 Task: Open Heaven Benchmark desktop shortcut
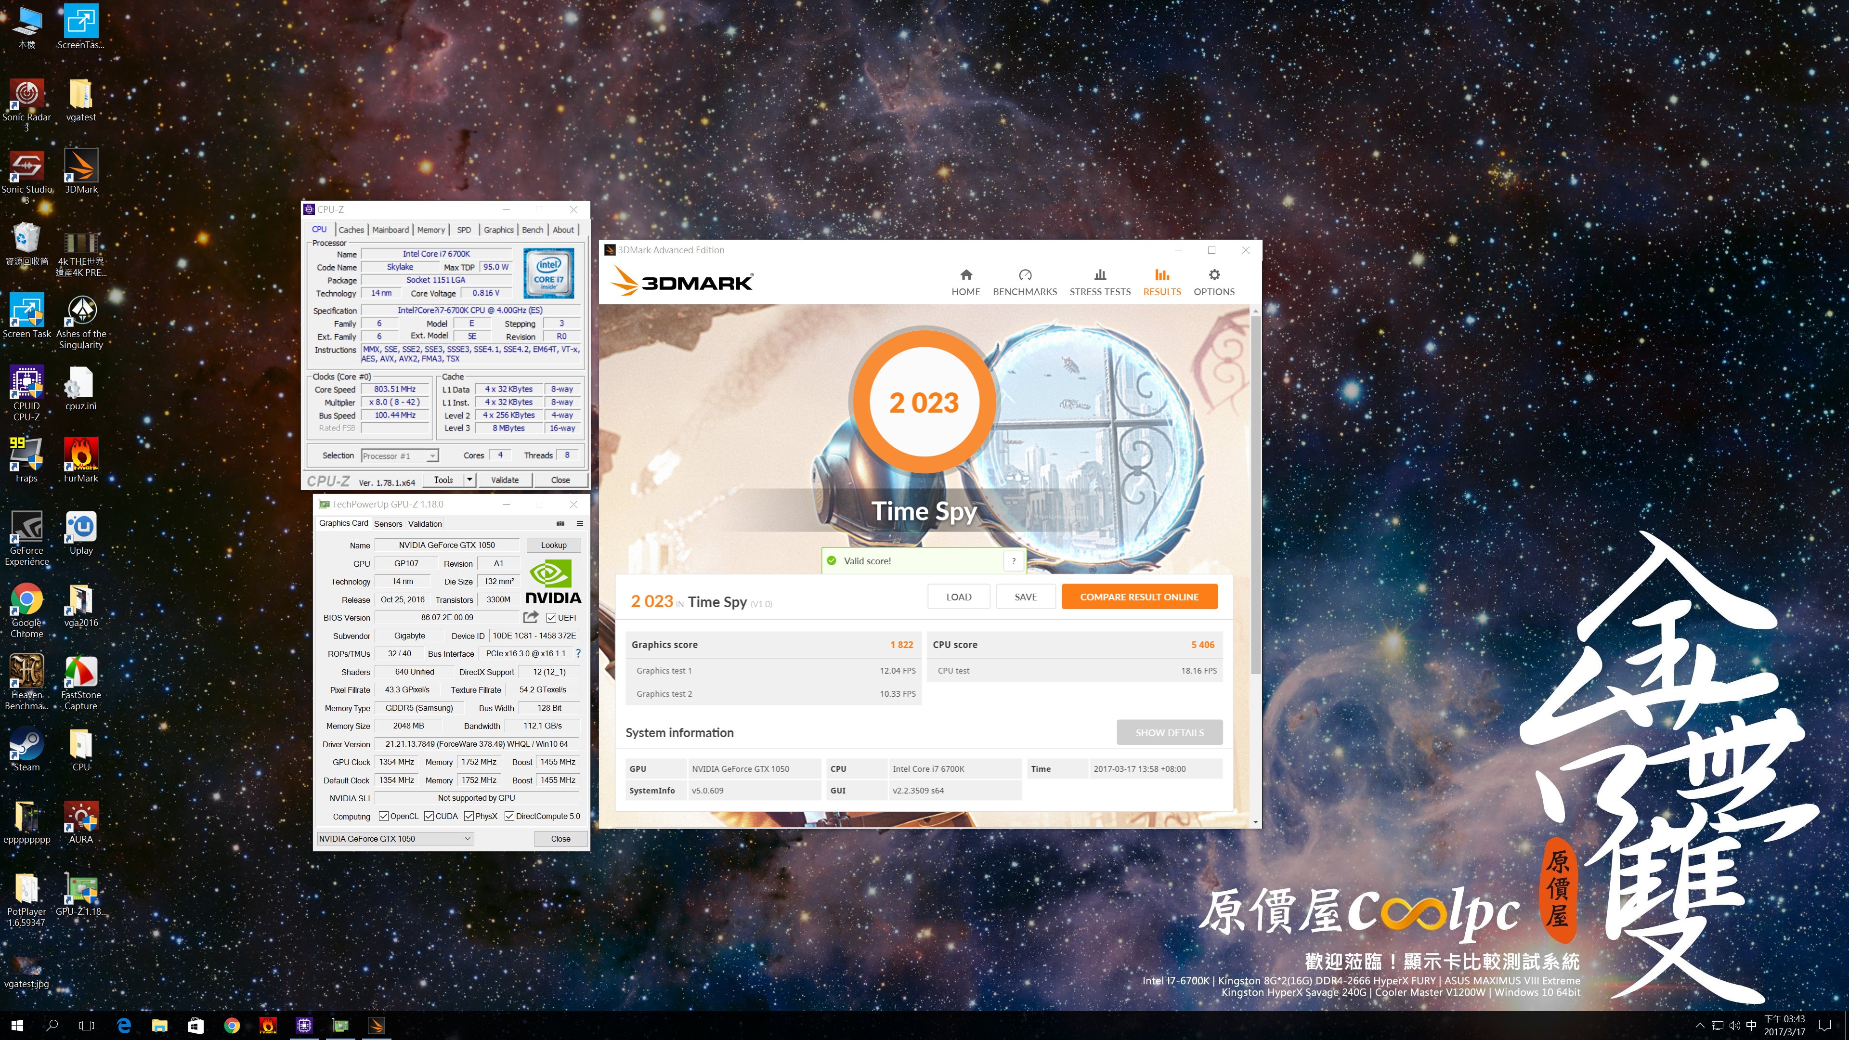[x=26, y=683]
